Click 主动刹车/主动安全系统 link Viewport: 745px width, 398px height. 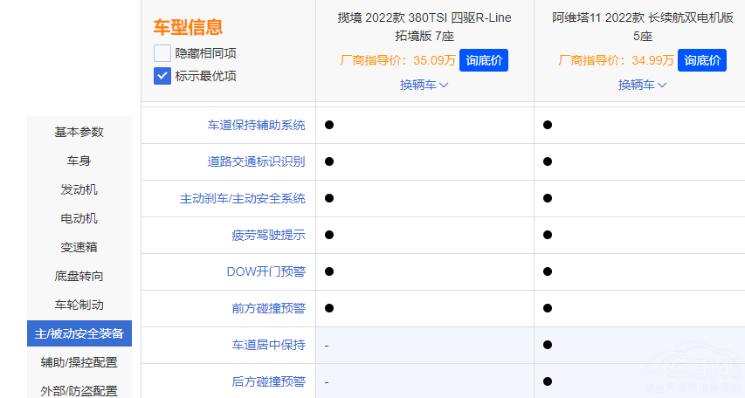coord(243,198)
